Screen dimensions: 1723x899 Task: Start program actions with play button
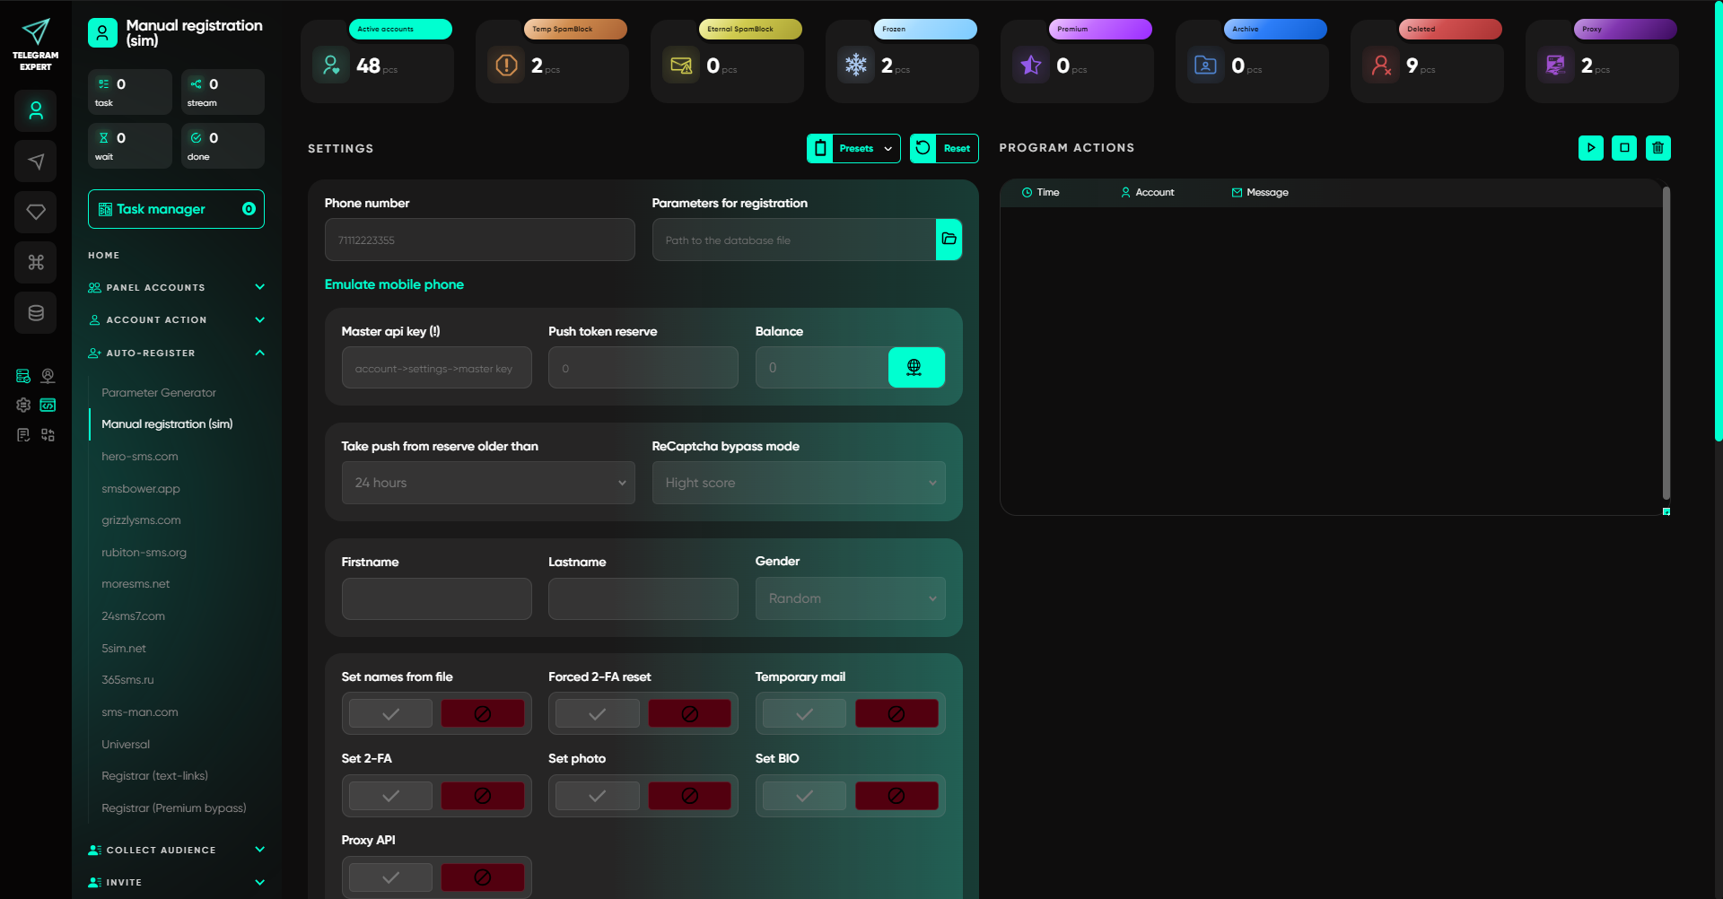click(1590, 148)
